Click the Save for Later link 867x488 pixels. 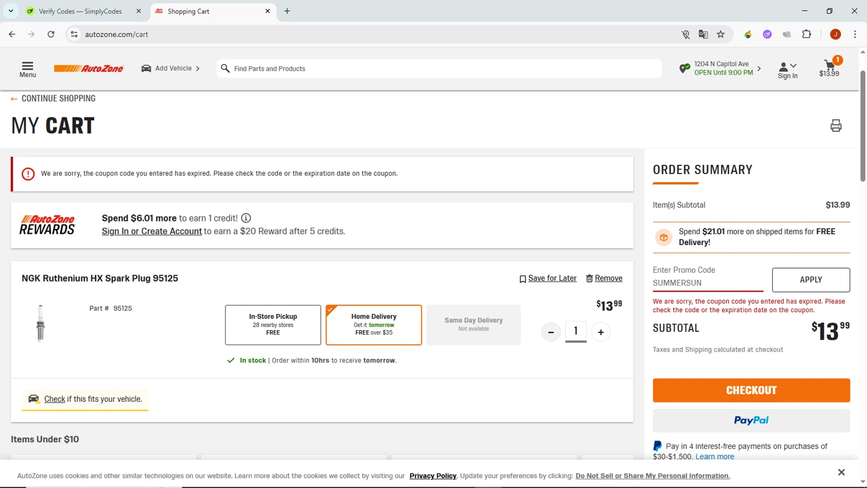tap(553, 278)
